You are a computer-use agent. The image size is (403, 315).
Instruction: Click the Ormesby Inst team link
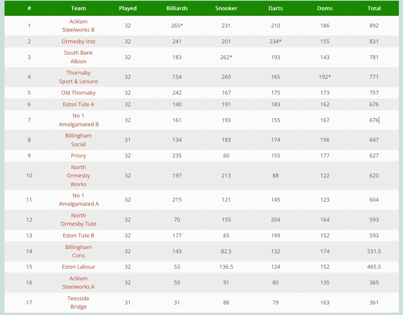point(78,41)
